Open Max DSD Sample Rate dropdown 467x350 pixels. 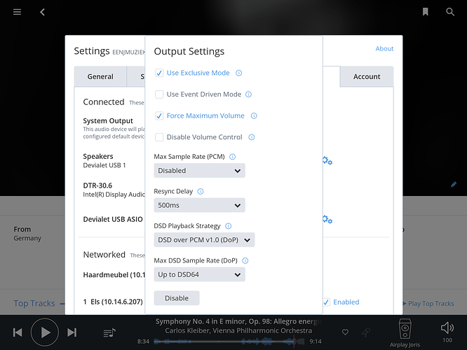tap(199, 274)
